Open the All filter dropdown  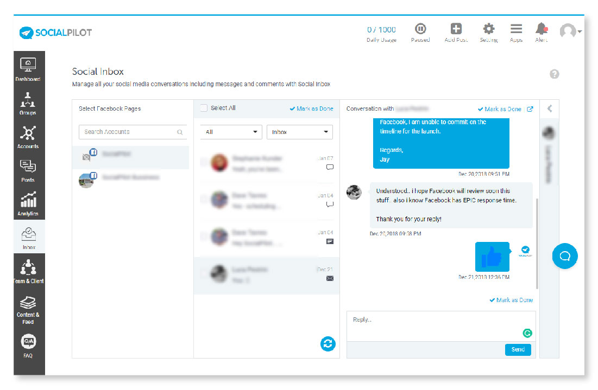tap(231, 132)
